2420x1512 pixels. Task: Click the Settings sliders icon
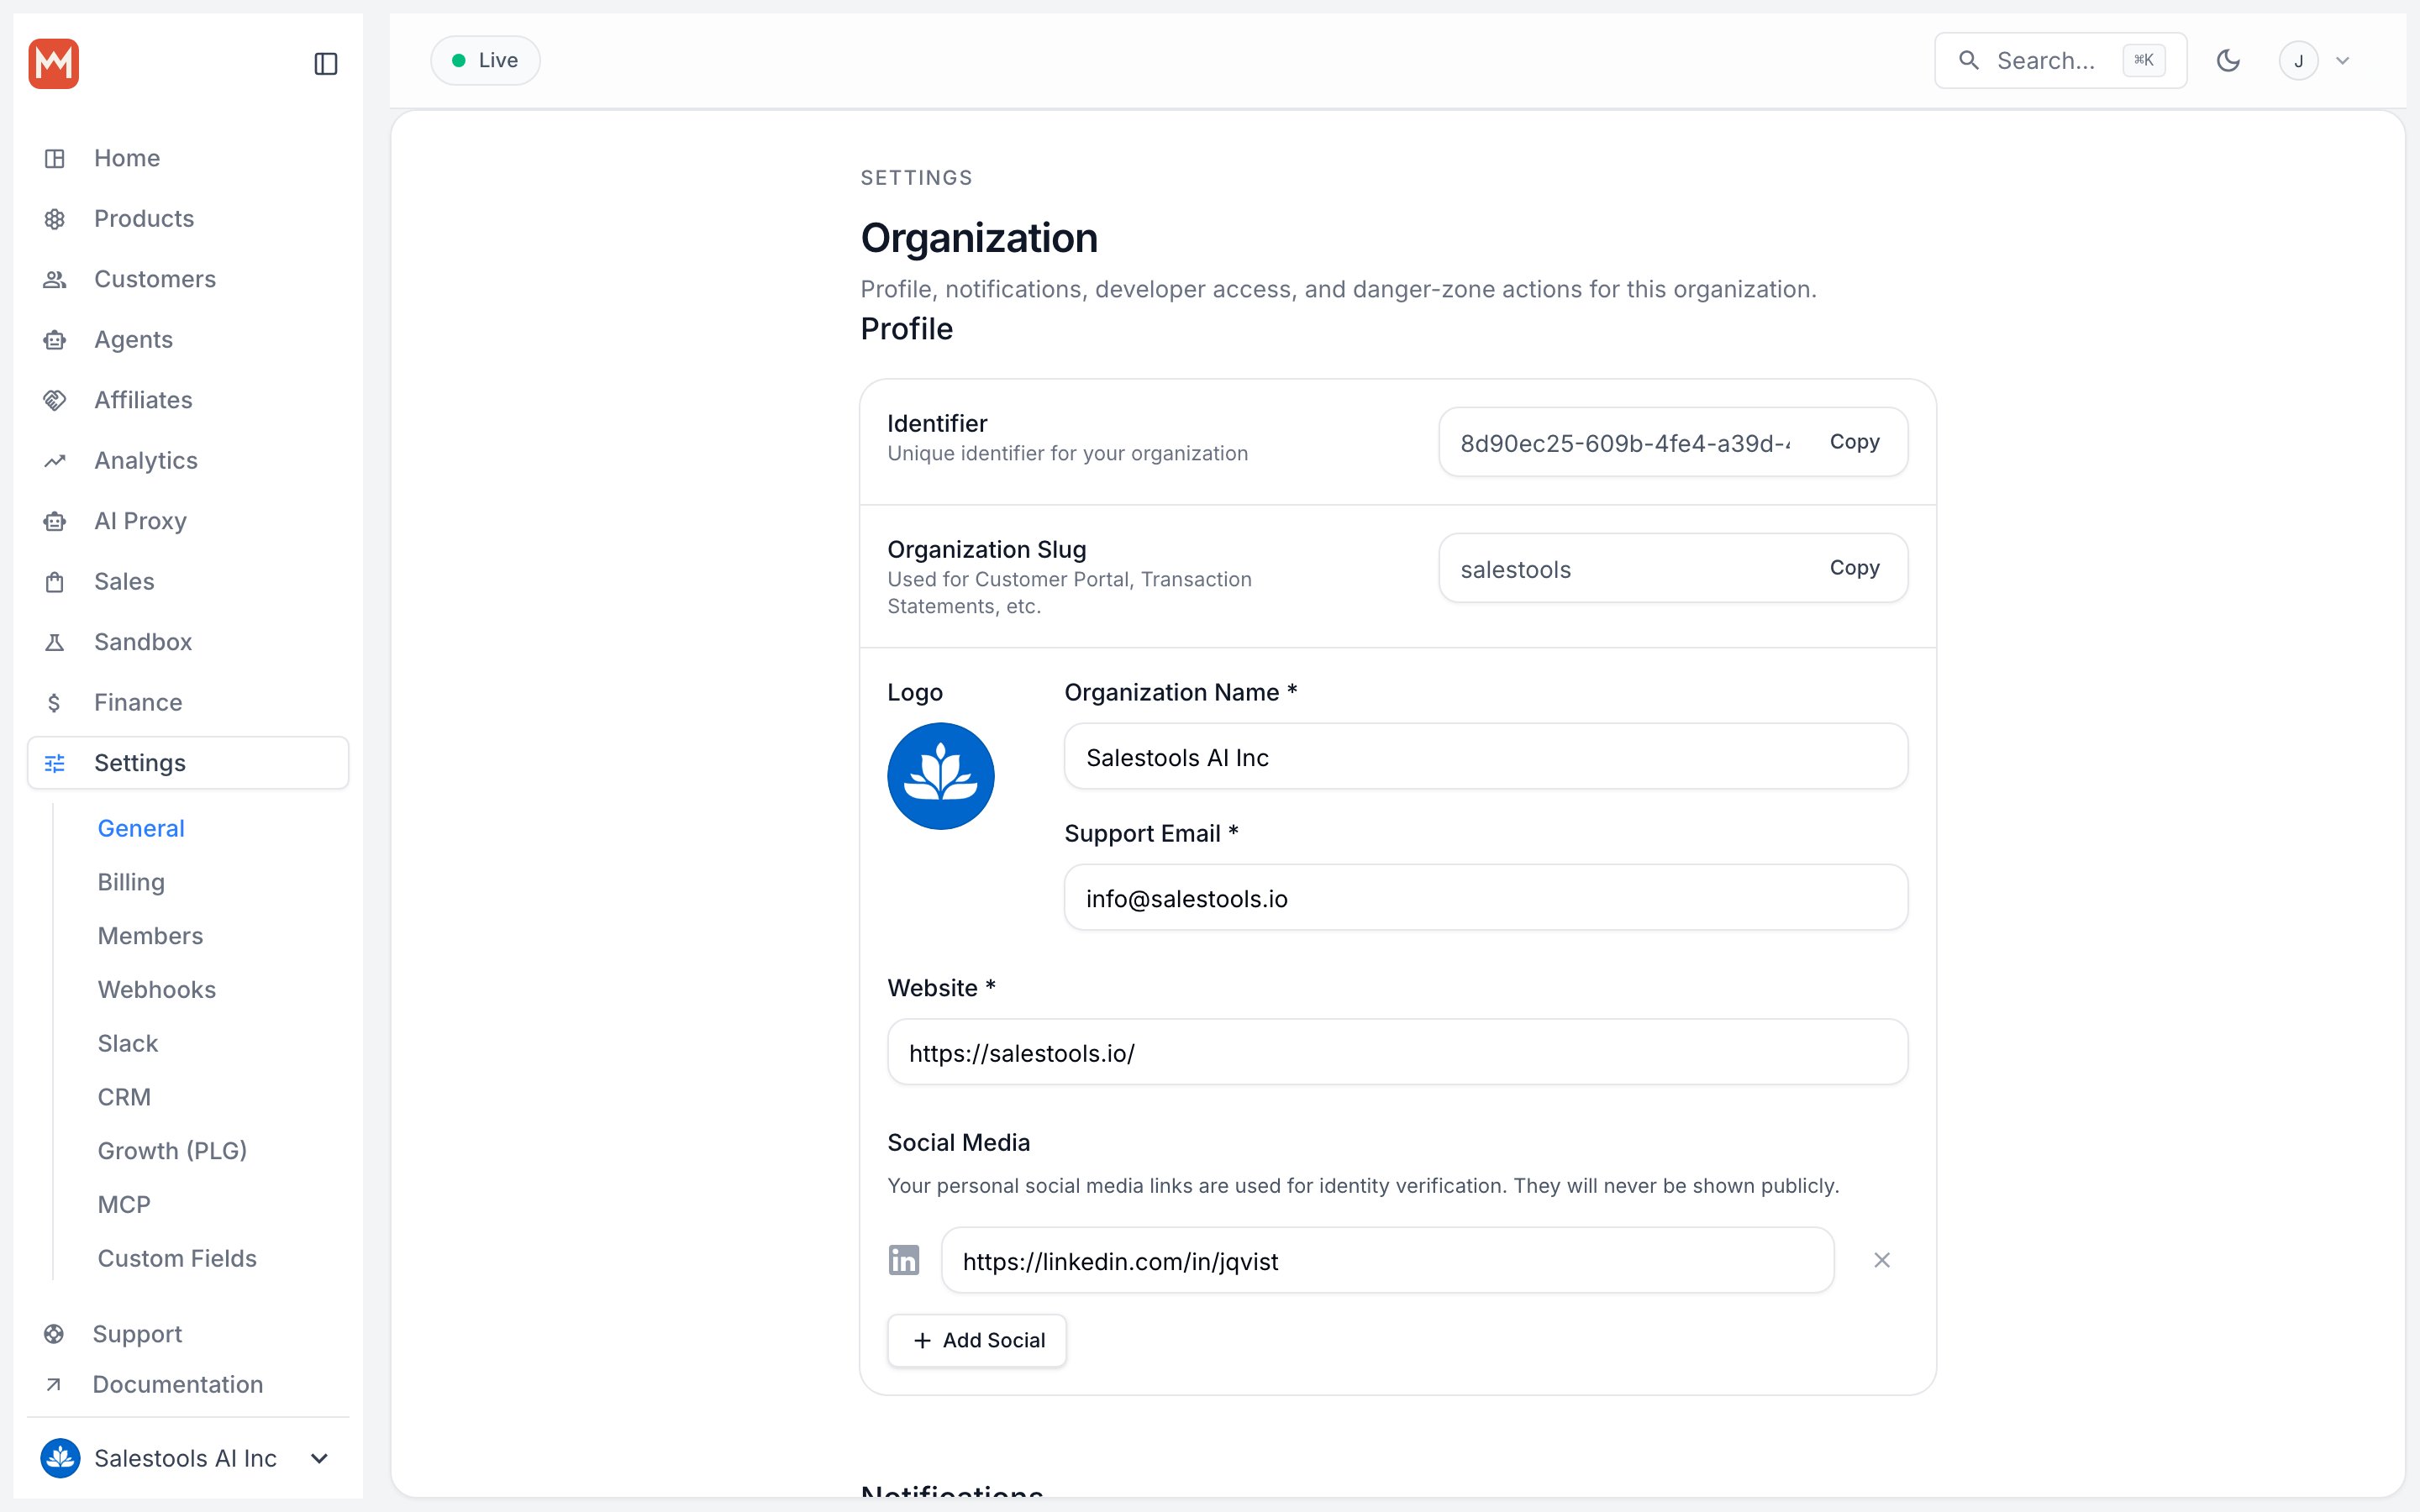pos(55,763)
